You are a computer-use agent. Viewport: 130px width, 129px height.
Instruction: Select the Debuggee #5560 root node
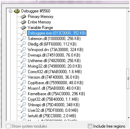pyautogui.click(x=36, y=11)
